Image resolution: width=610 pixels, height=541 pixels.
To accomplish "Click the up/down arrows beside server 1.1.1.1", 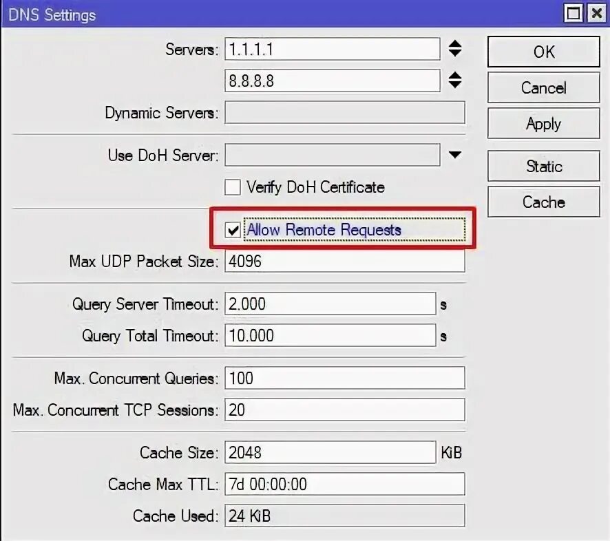I will (455, 49).
